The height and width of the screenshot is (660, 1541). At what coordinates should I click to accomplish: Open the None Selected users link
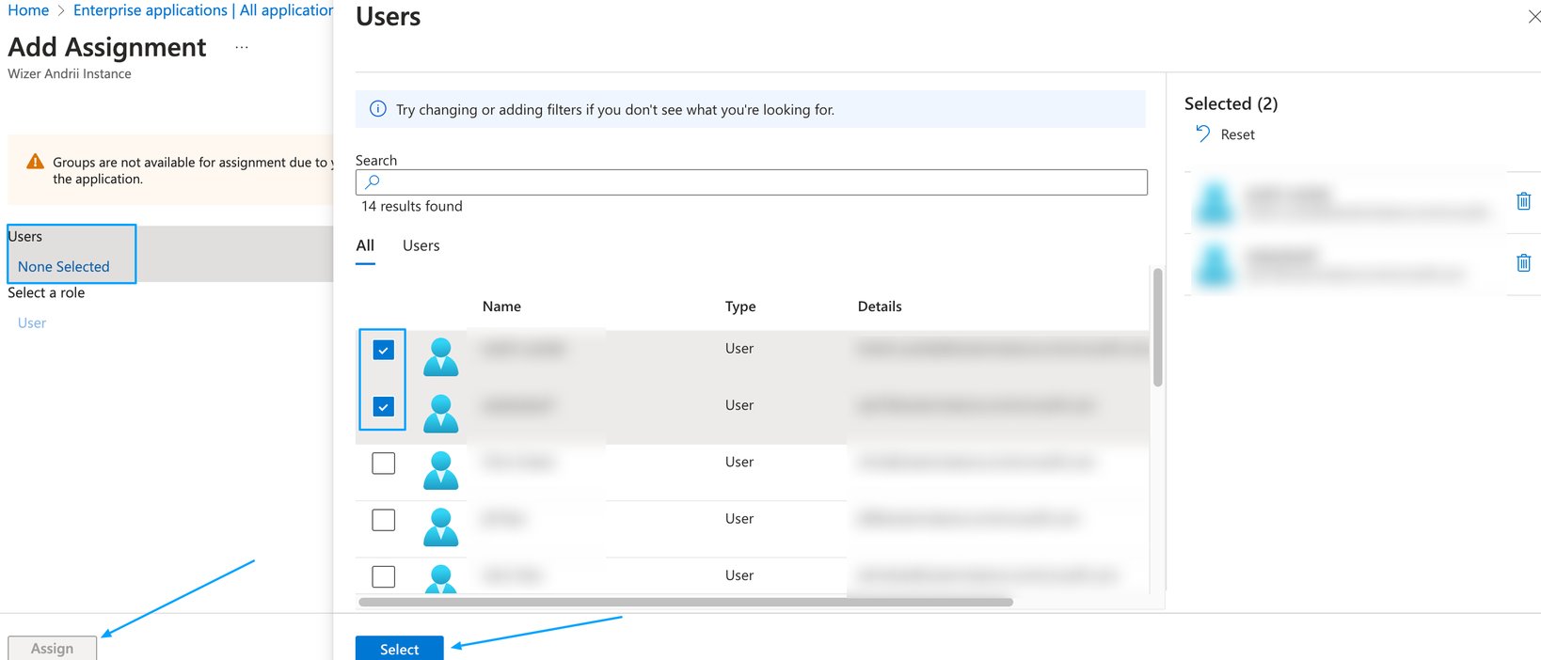tap(63, 267)
